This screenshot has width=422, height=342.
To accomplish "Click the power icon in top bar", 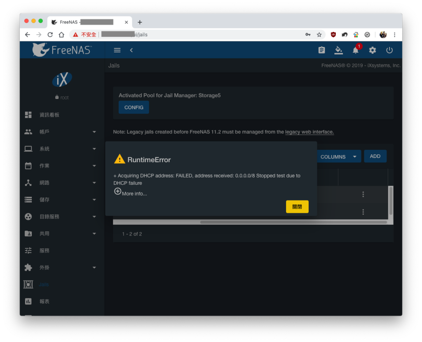I will point(389,50).
